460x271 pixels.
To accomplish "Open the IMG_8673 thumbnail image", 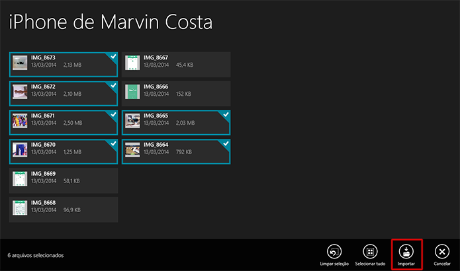I will click(20, 63).
